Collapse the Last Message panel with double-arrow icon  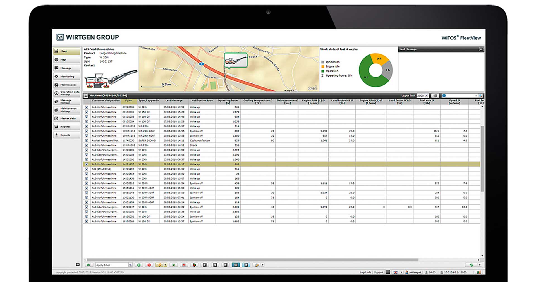pyautogui.click(x=481, y=49)
